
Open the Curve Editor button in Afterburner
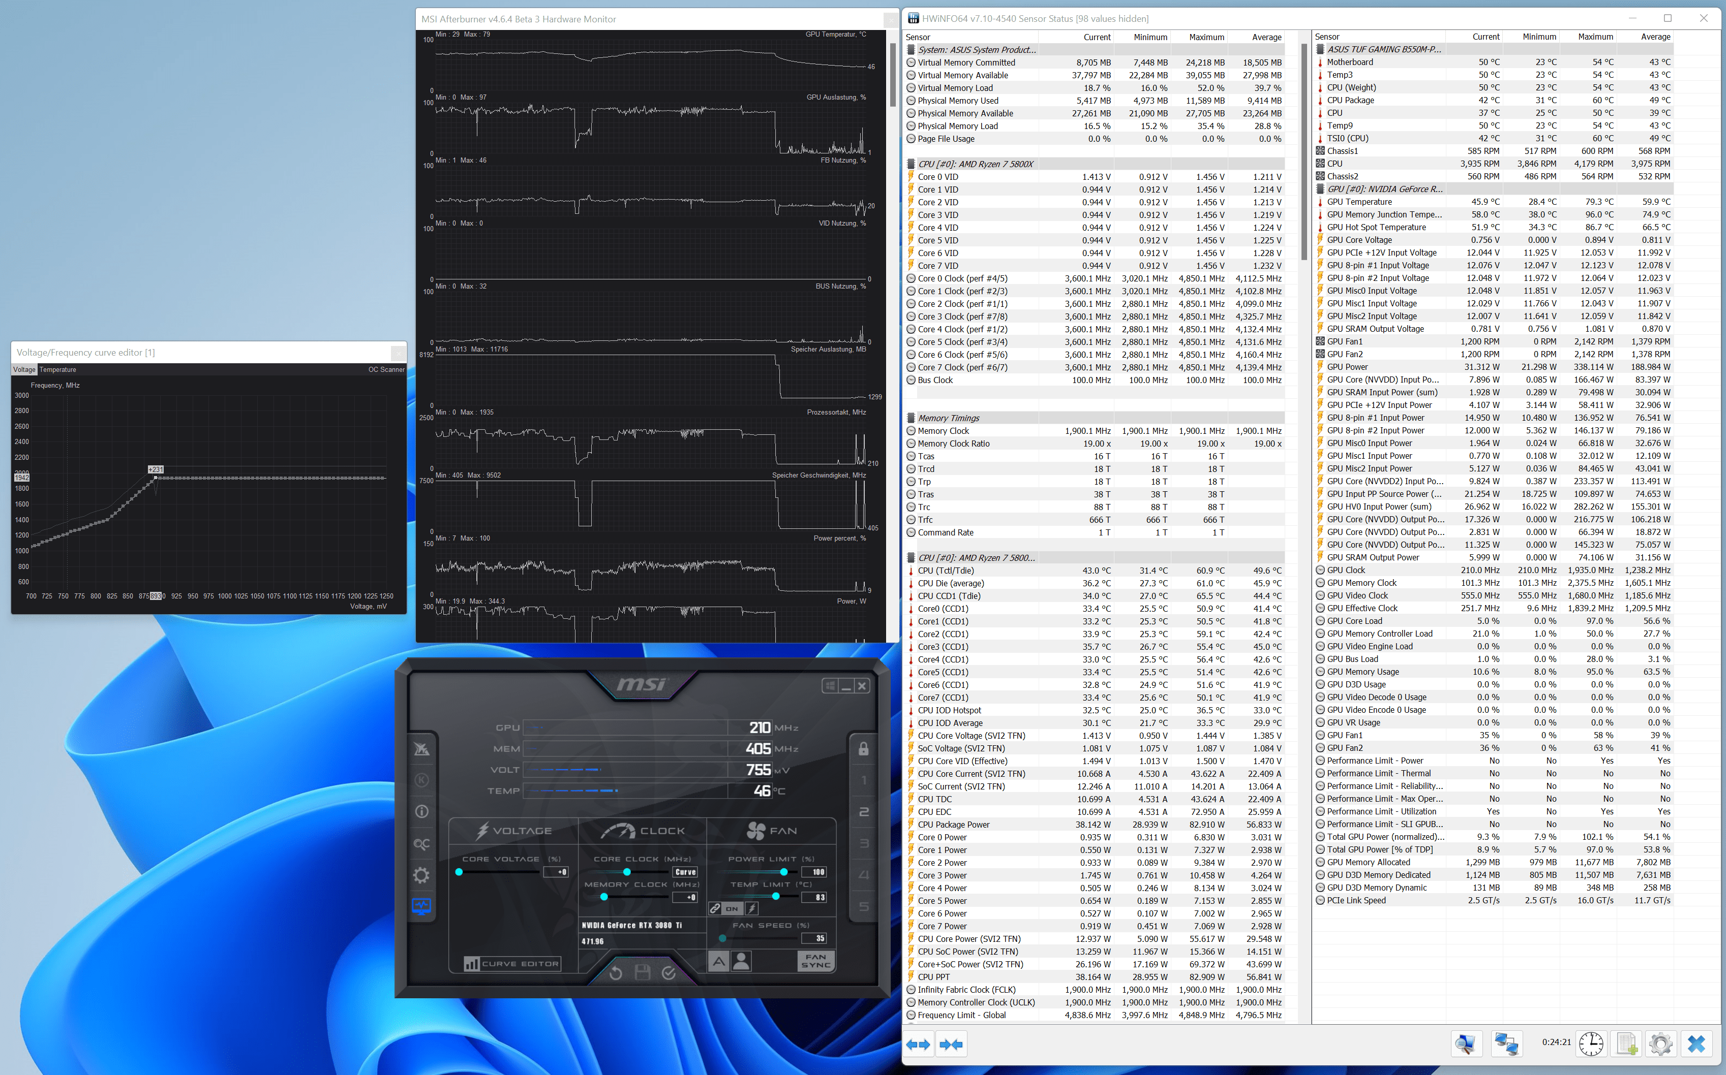[x=512, y=963]
